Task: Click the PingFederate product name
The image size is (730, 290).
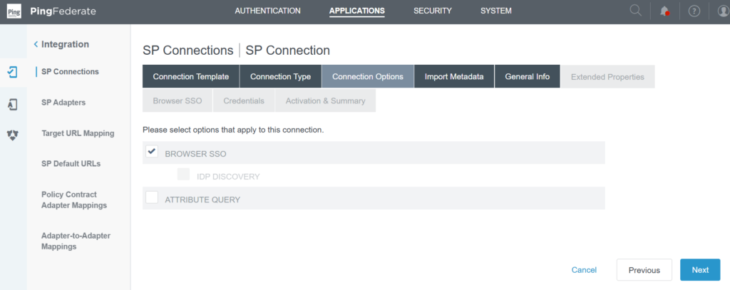Action: [63, 11]
